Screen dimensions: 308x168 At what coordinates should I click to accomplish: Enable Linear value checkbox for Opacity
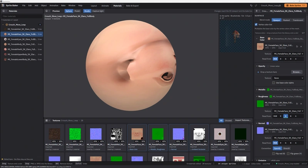(x=268, y=66)
